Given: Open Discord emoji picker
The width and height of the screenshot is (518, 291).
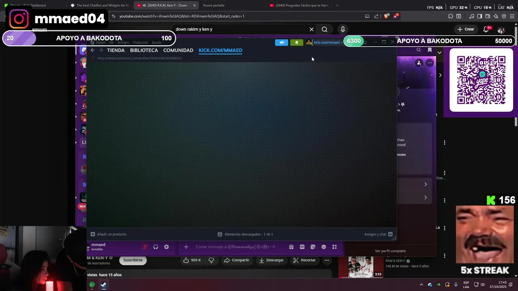Looking at the screenshot, I should tap(324, 247).
